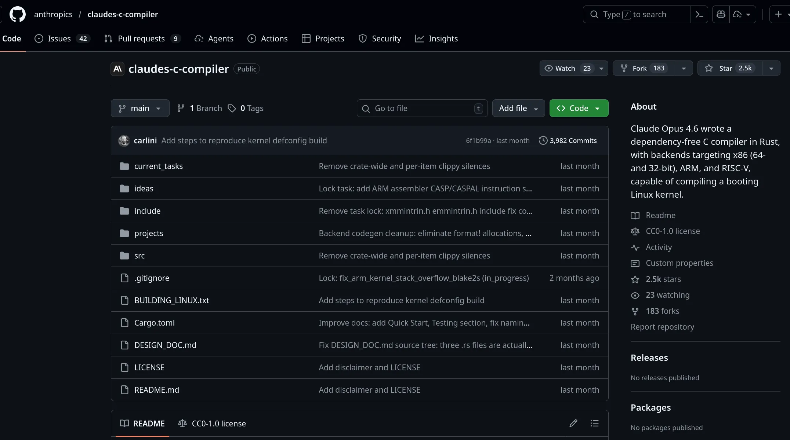
Task: Switch to the Pull requests tab
Action: pyautogui.click(x=143, y=38)
